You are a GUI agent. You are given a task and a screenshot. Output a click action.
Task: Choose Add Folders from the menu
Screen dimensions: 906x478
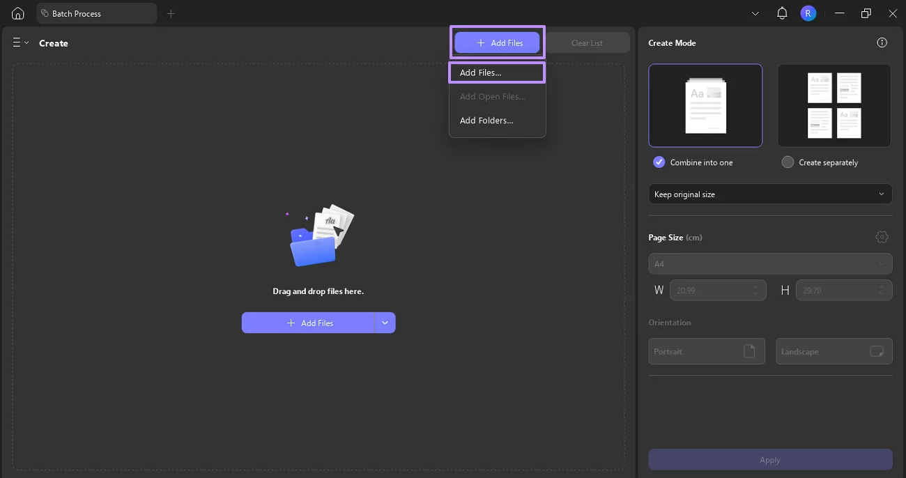(486, 120)
